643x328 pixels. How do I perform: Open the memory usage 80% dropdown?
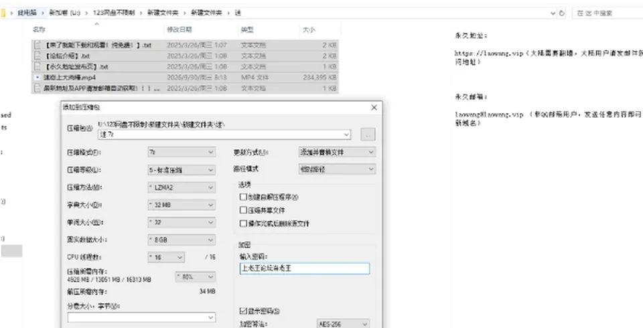[195, 276]
